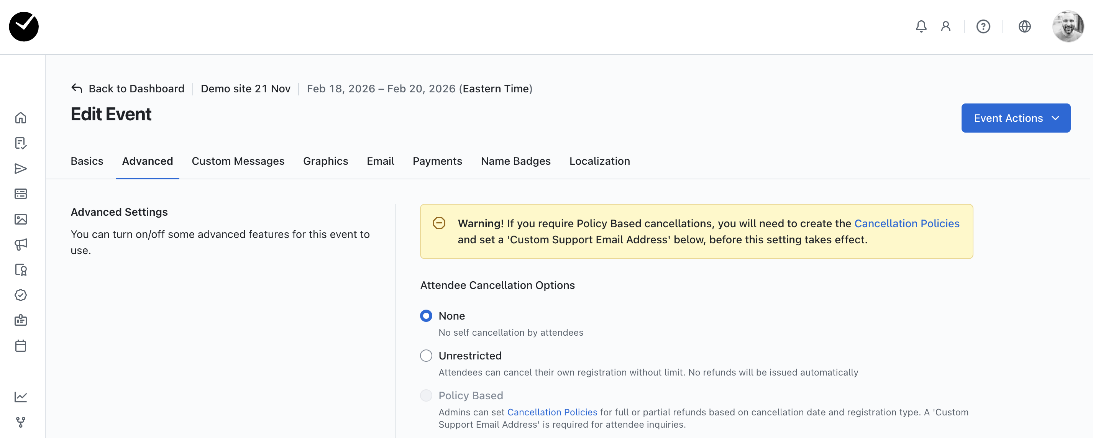Open Cancellation Policies link in warning
Image resolution: width=1093 pixels, height=438 pixels.
(x=906, y=224)
